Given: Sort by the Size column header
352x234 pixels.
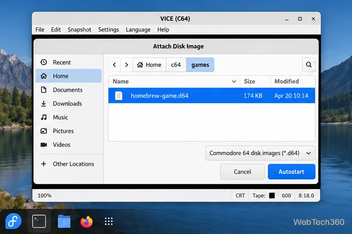Looking at the screenshot, I should point(255,81).
